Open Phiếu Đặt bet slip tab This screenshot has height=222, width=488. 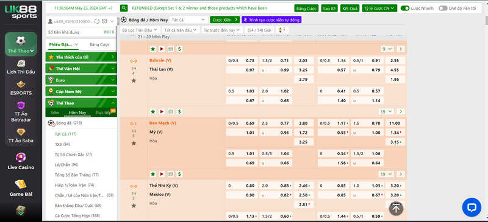[64, 45]
